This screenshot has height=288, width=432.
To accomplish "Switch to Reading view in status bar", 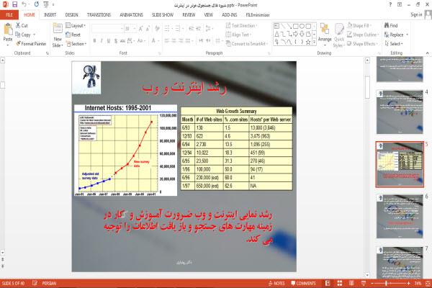I will click(351, 283).
